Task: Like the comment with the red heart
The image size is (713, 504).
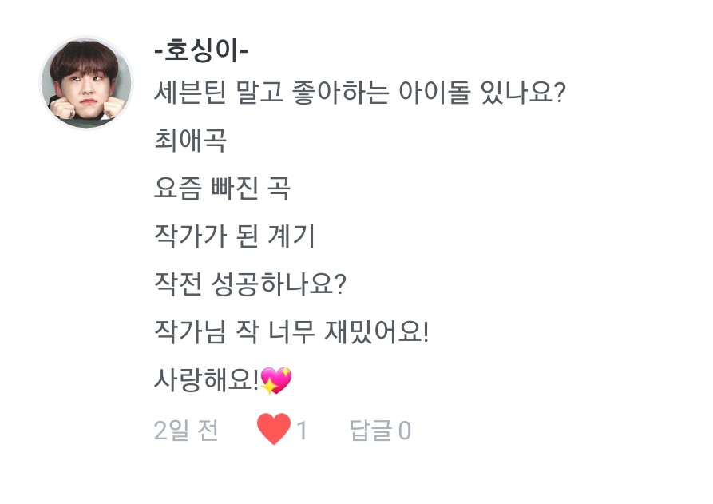Action: 274,431
